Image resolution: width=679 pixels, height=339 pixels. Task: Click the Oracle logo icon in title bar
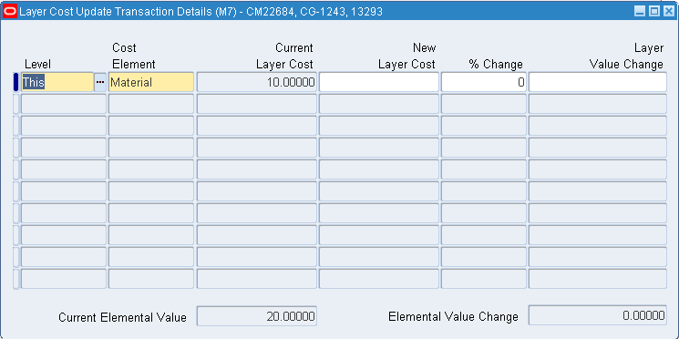(9, 12)
